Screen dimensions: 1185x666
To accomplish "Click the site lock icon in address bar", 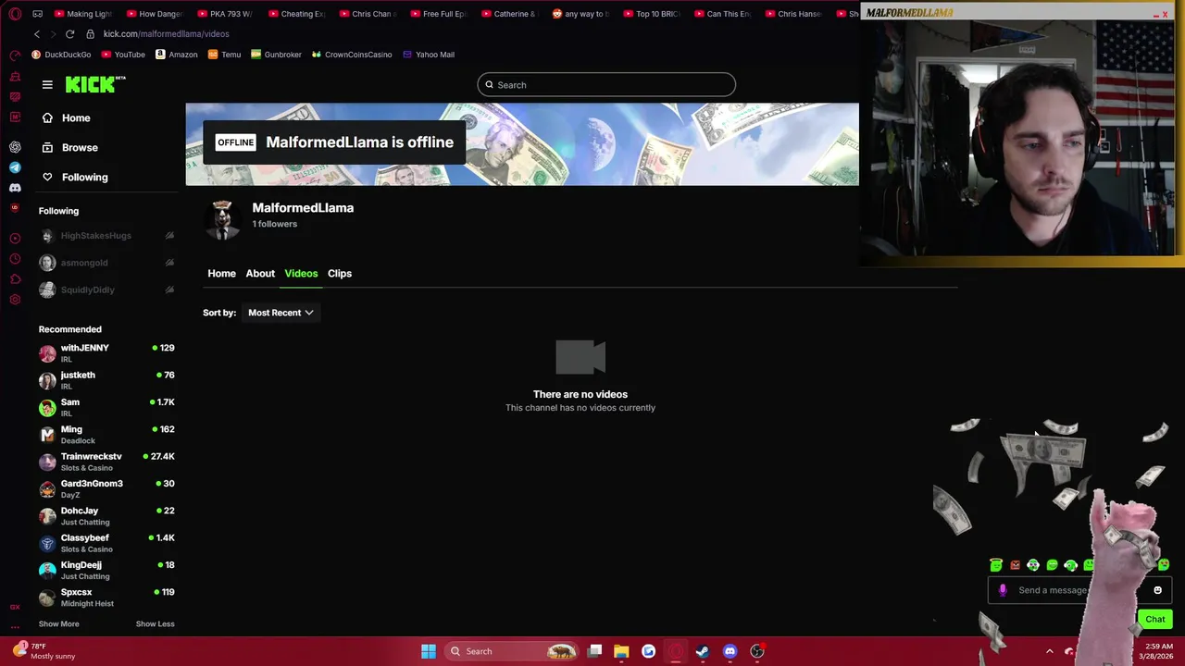I will click(x=90, y=33).
